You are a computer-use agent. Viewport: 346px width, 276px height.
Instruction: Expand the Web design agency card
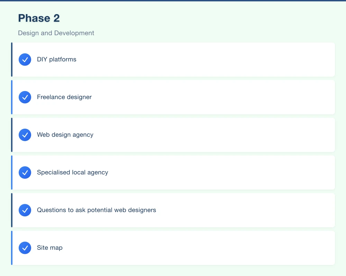(173, 135)
